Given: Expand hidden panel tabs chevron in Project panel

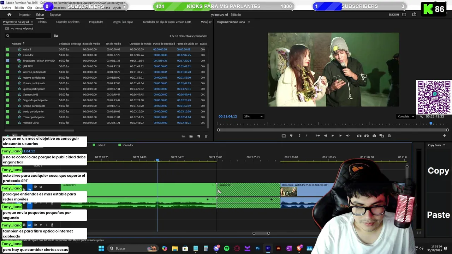Looking at the screenshot, I should (x=210, y=22).
